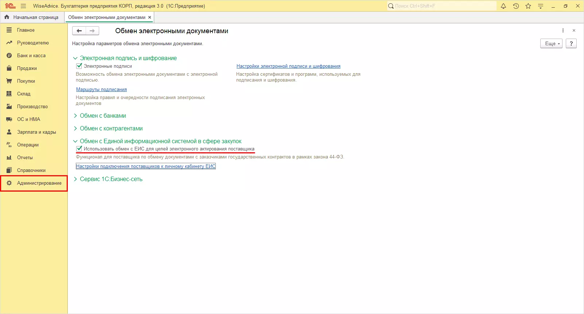The image size is (584, 314).
Task: Toggle the Электронные подписи checkbox
Action: coord(79,66)
